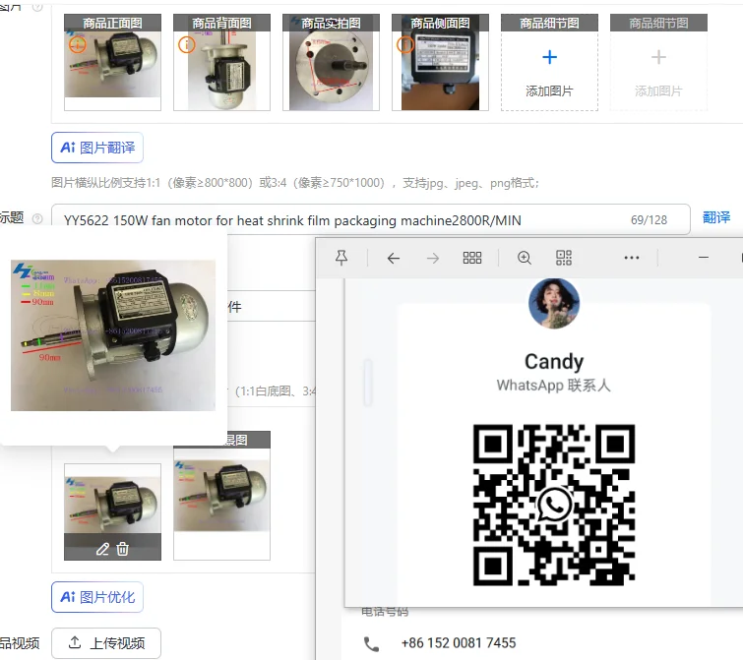
Task: Click the WhatsApp QR code image
Action: point(554,506)
